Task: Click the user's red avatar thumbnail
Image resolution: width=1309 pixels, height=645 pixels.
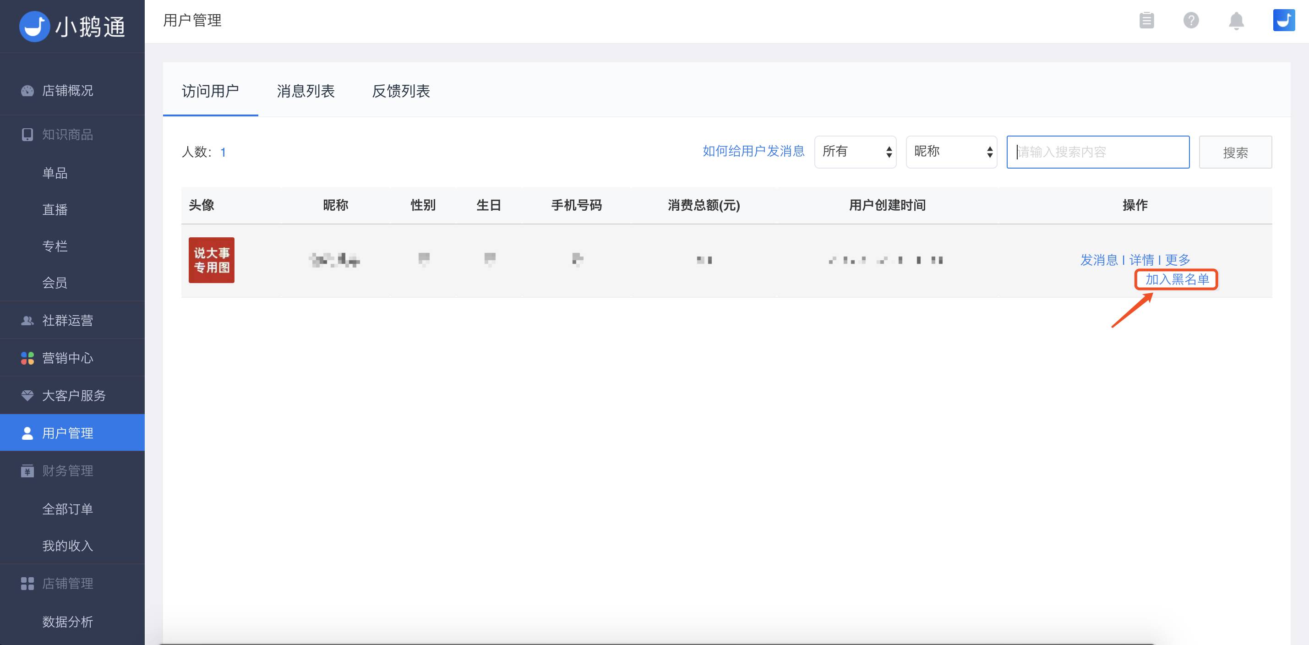Action: pyautogui.click(x=212, y=260)
